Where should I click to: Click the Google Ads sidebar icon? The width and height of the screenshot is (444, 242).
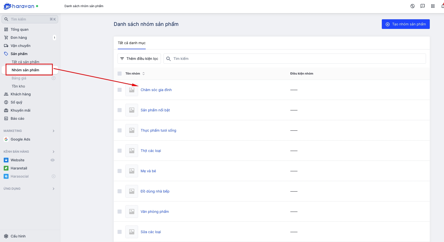[x=6, y=139]
